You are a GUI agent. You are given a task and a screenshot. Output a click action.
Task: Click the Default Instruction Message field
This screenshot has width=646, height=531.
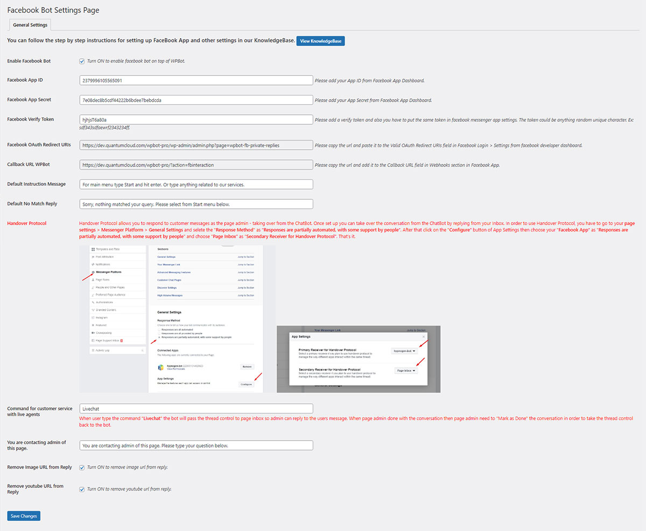pos(196,184)
